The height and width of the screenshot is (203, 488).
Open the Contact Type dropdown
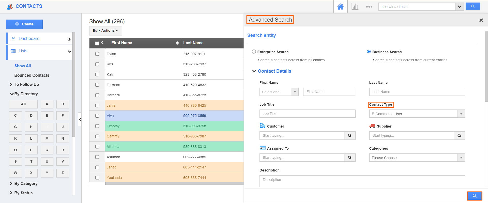coord(417,114)
